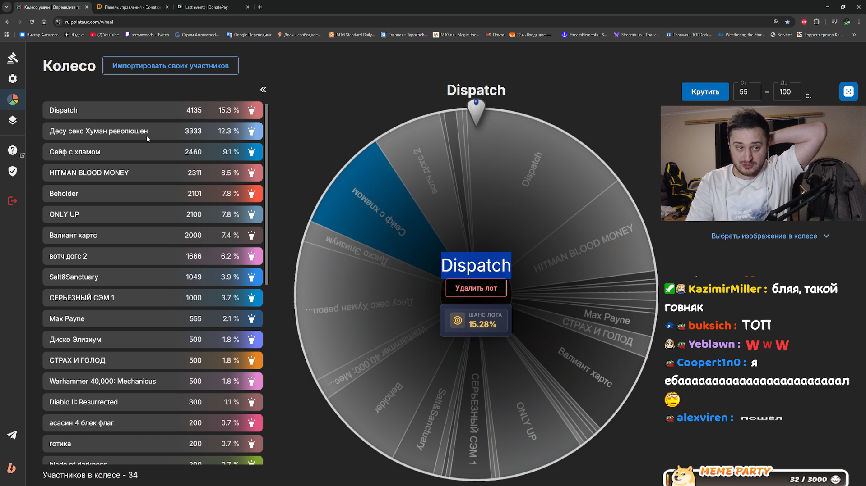Click crown icon on СТРАХ И ГОЛОД row
The height and width of the screenshot is (486, 866).
(251, 360)
